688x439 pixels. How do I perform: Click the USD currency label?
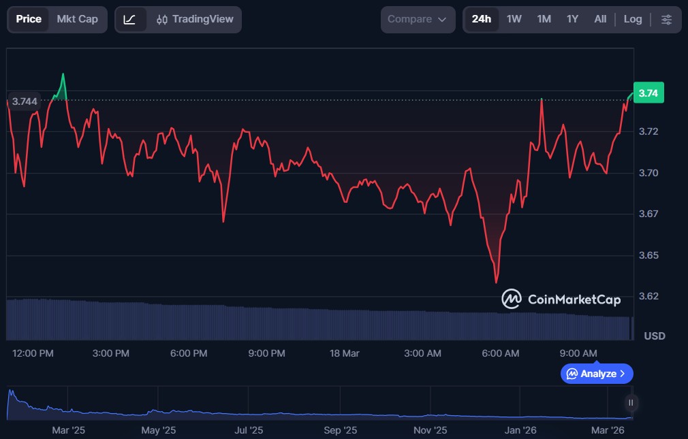(654, 336)
